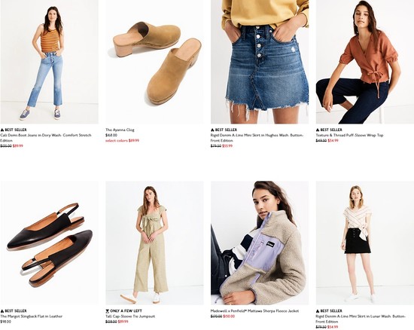Open the tan Ayanna Clog photo
Viewport: 414px width, 330px height.
(154, 62)
